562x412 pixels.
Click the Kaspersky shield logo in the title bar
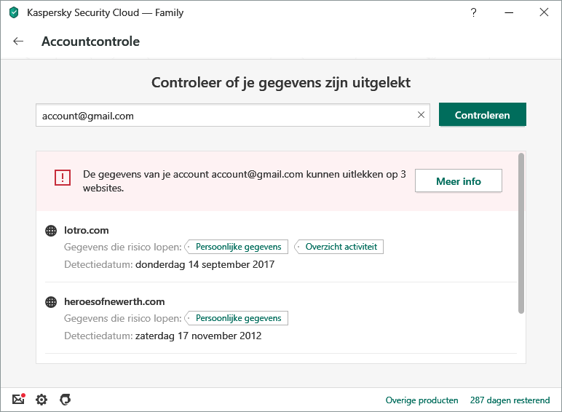[x=13, y=12]
